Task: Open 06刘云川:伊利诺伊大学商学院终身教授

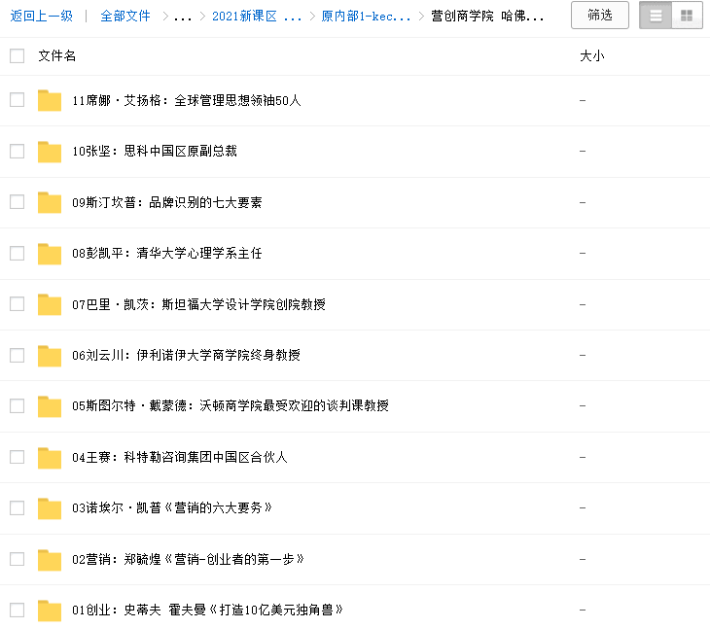Action: tap(186, 355)
